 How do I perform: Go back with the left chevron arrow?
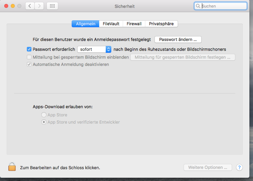pos(30,6)
